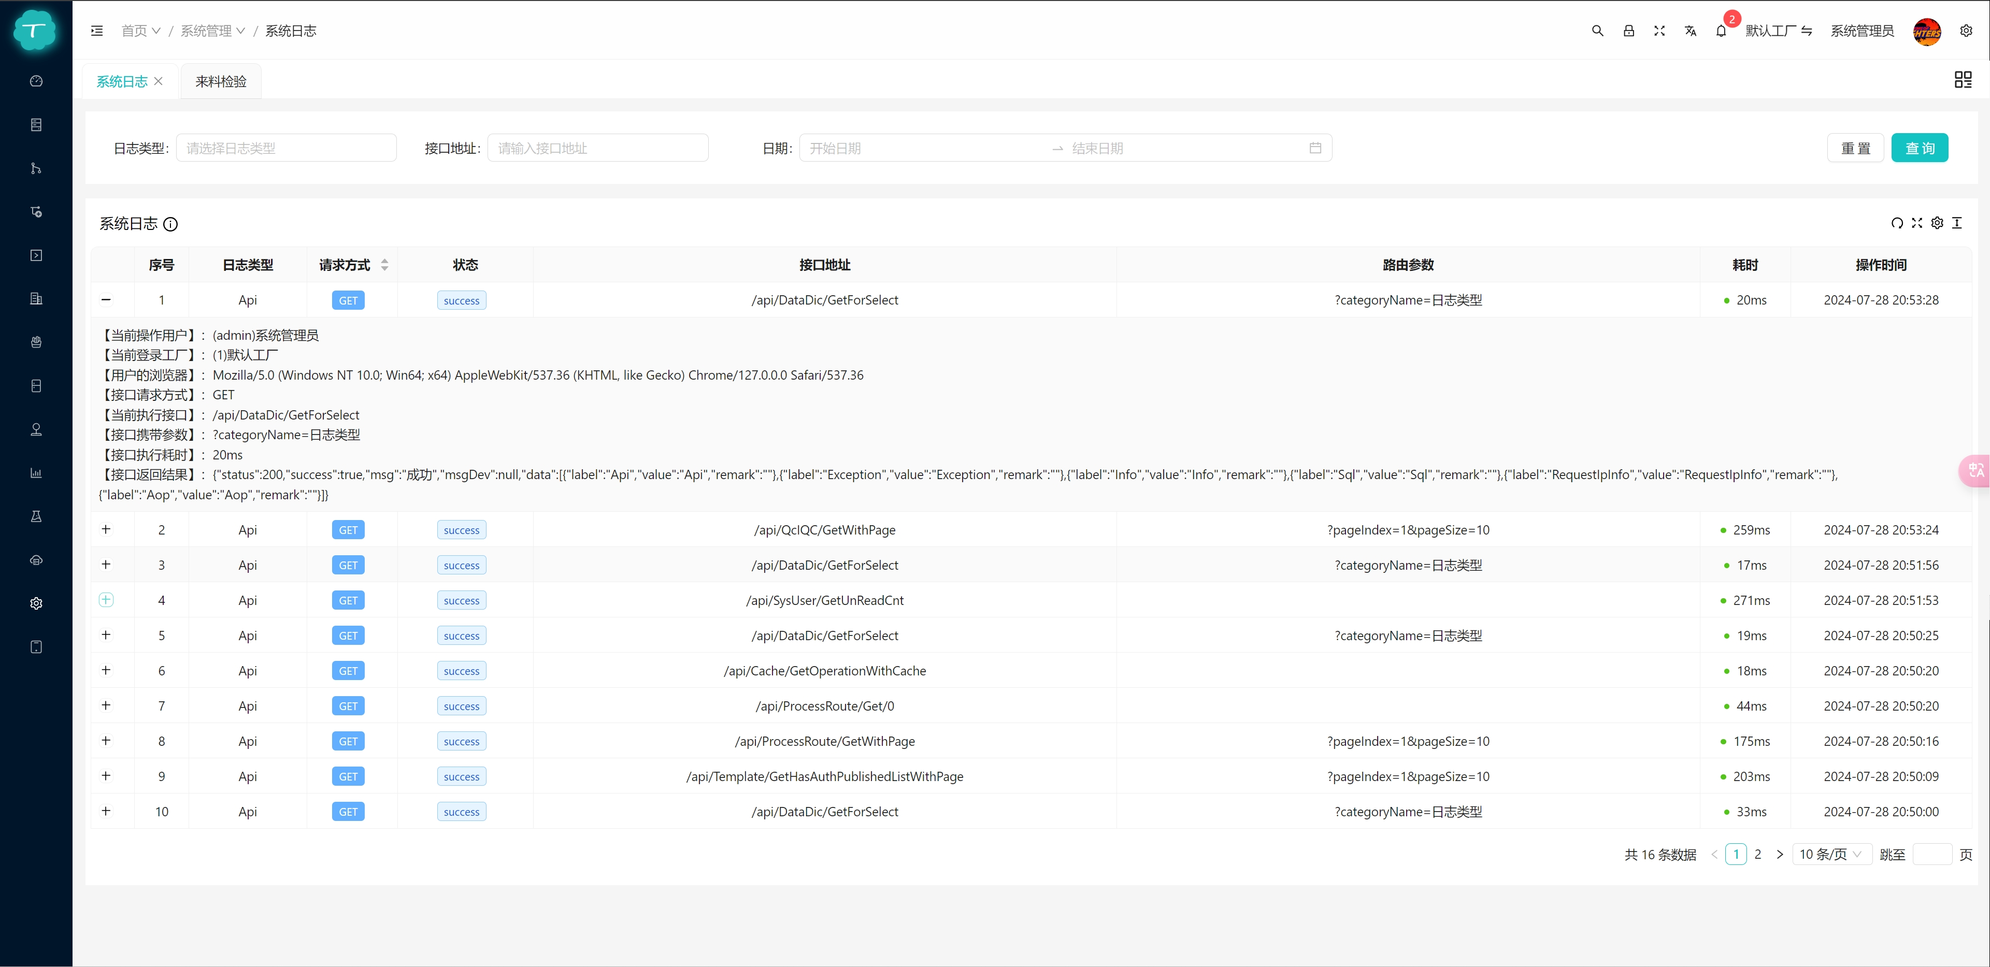Click the table density height icon

(x=1957, y=223)
